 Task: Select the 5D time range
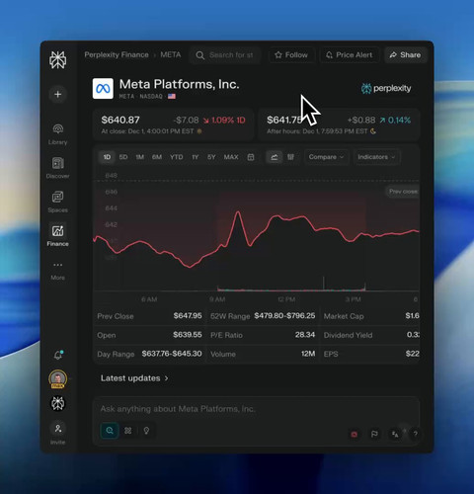click(x=123, y=157)
